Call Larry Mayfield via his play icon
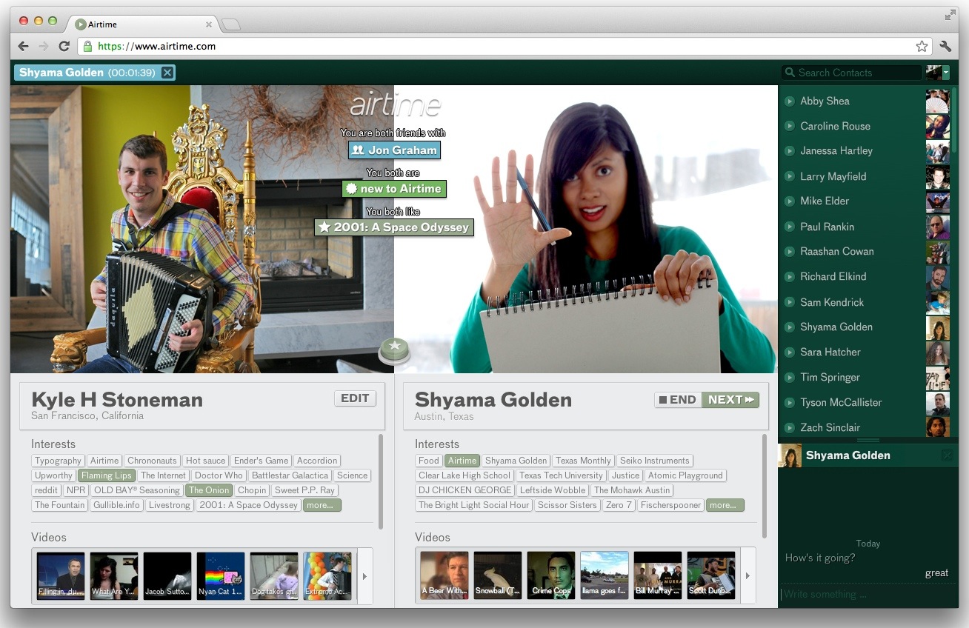Screen dimensions: 969x628 (x=790, y=176)
